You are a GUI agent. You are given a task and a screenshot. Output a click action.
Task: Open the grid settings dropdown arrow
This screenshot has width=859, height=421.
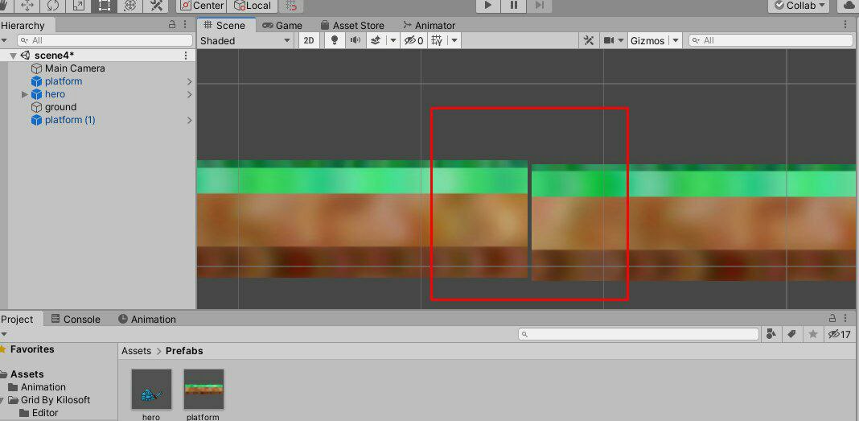tap(454, 40)
